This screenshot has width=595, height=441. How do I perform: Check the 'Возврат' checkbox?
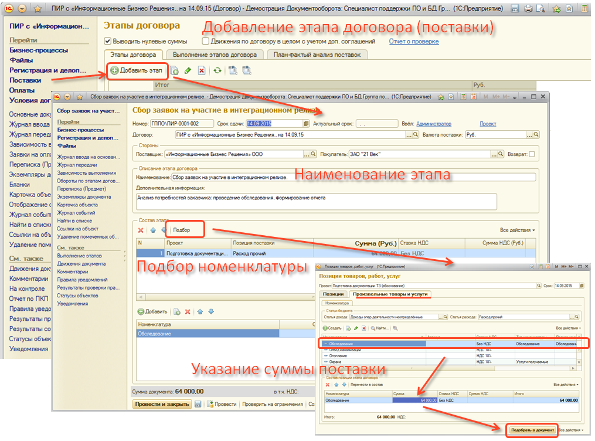[x=532, y=154]
